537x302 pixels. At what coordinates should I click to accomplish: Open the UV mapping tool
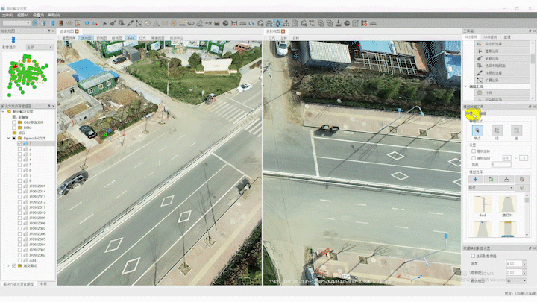(251, 23)
